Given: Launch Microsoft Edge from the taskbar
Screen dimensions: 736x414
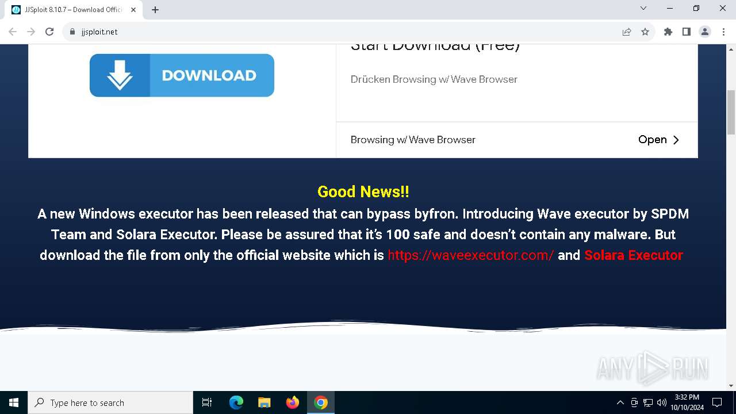Looking at the screenshot, I should tap(236, 402).
